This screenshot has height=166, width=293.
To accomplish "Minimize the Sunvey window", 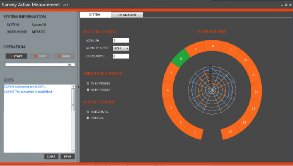I will click(x=282, y=5).
